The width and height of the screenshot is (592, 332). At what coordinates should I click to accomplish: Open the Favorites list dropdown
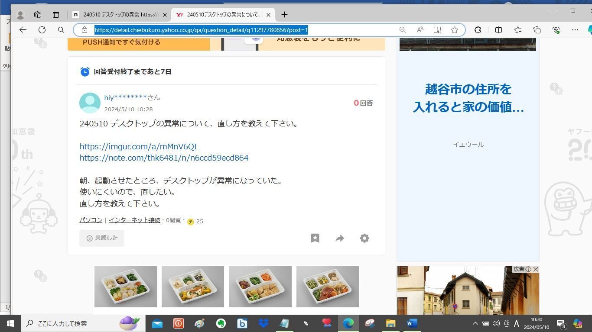point(518,30)
